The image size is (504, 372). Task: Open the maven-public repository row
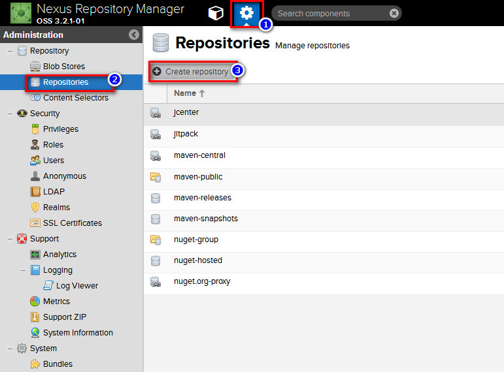[324, 179]
